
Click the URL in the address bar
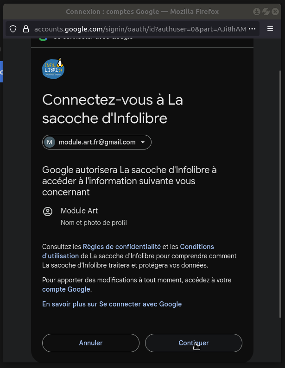click(x=139, y=29)
